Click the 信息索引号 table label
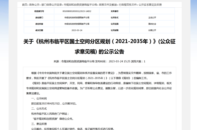The height and width of the screenshot is (130, 197). [39, 11]
